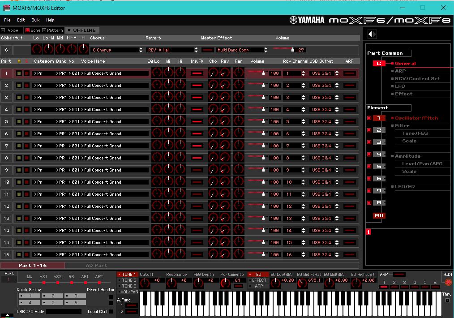Select Element 1 button
This screenshot has width=454, height=318.
click(379, 118)
